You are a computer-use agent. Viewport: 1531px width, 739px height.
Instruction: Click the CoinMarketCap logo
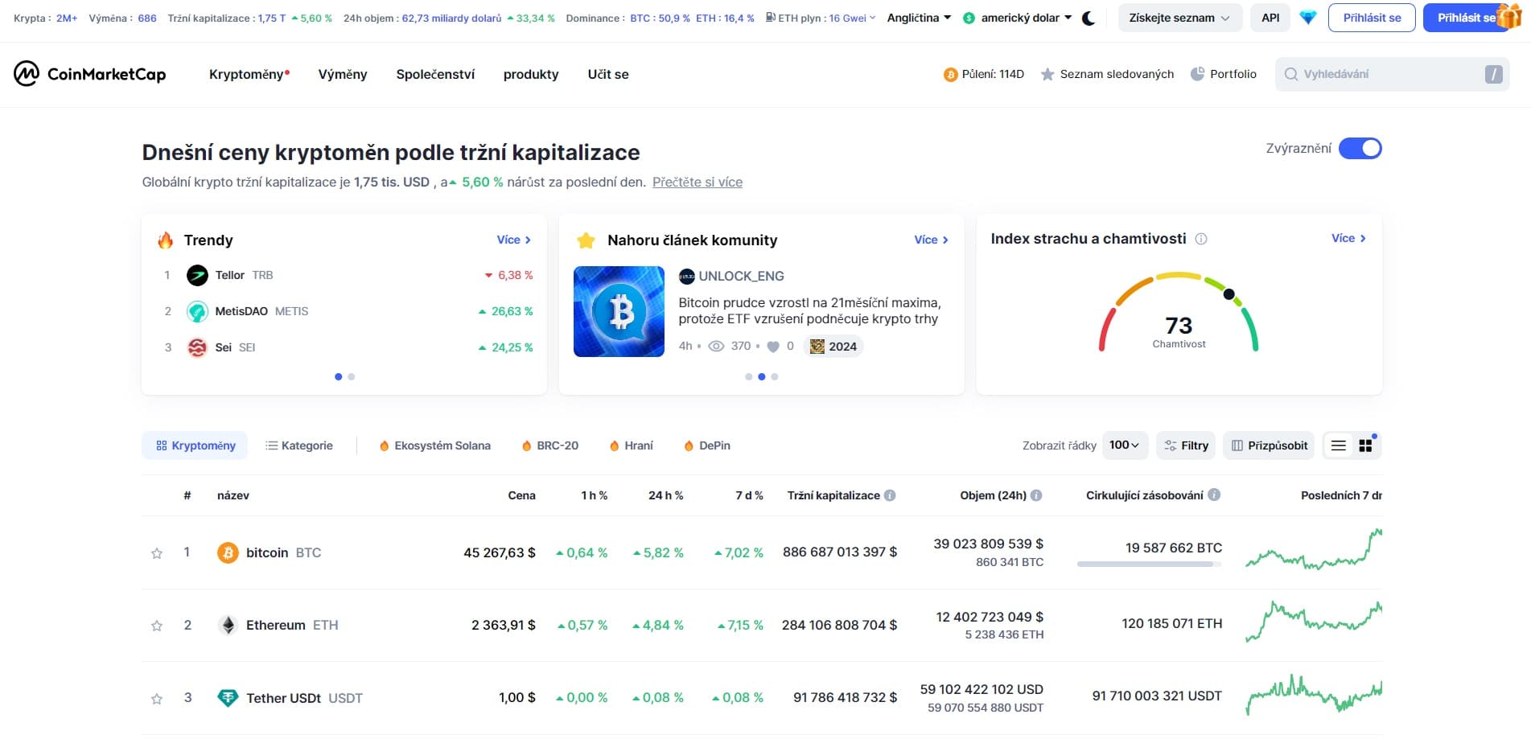(x=90, y=73)
